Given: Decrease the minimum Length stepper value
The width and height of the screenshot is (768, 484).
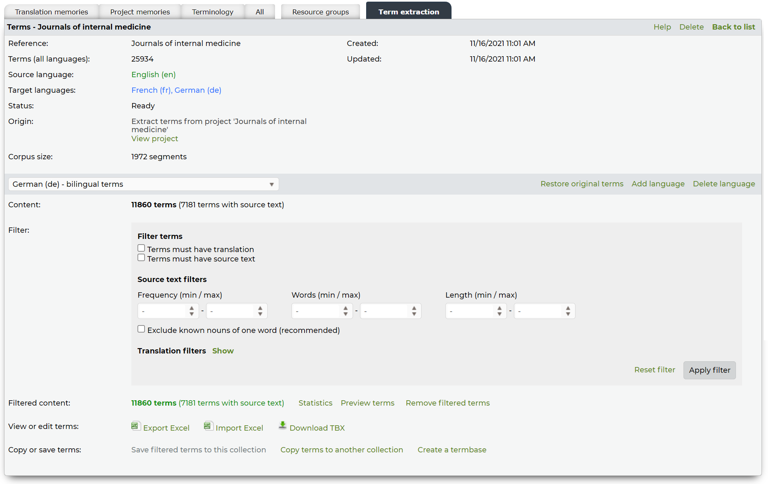Looking at the screenshot, I should [x=500, y=314].
